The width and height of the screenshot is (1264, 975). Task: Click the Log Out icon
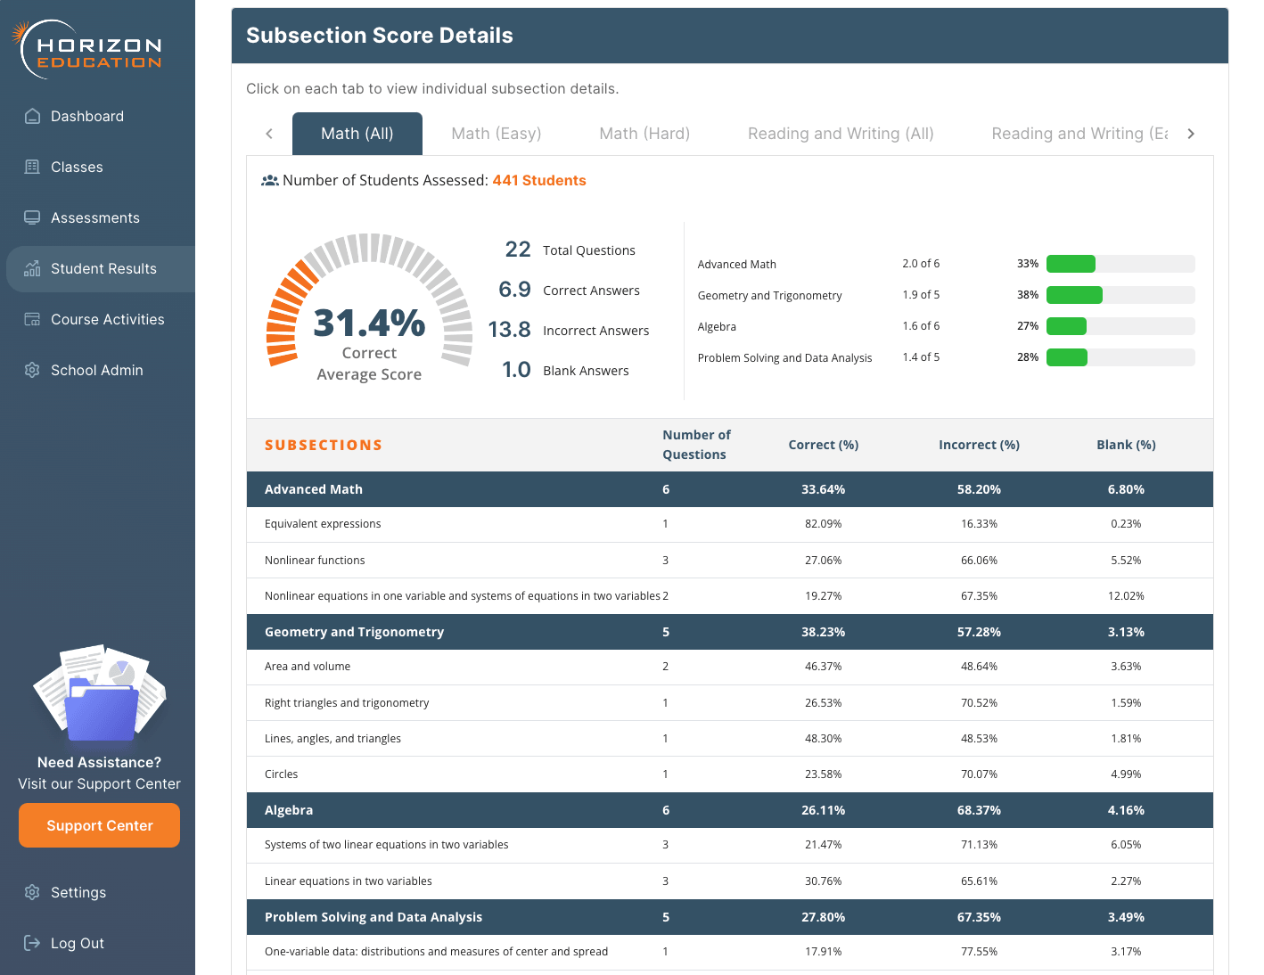coord(32,943)
